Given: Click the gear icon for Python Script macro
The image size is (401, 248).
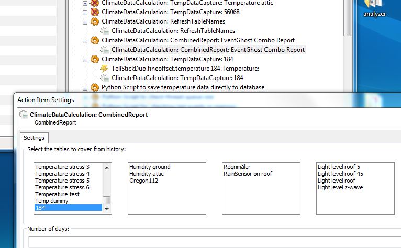Looking at the screenshot, I should click(x=95, y=87).
